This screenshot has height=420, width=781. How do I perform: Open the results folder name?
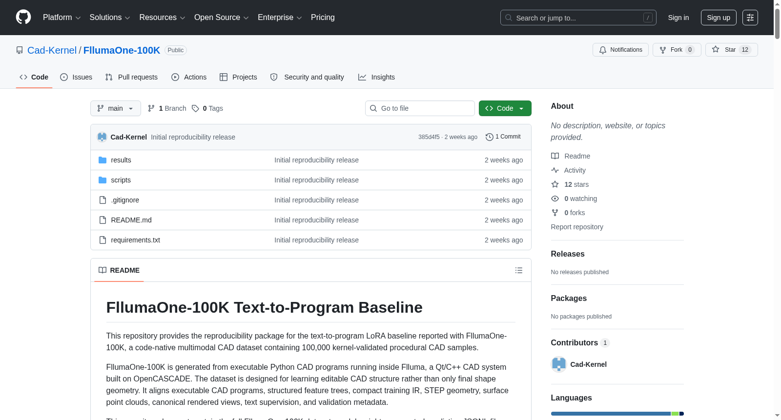pyautogui.click(x=121, y=160)
